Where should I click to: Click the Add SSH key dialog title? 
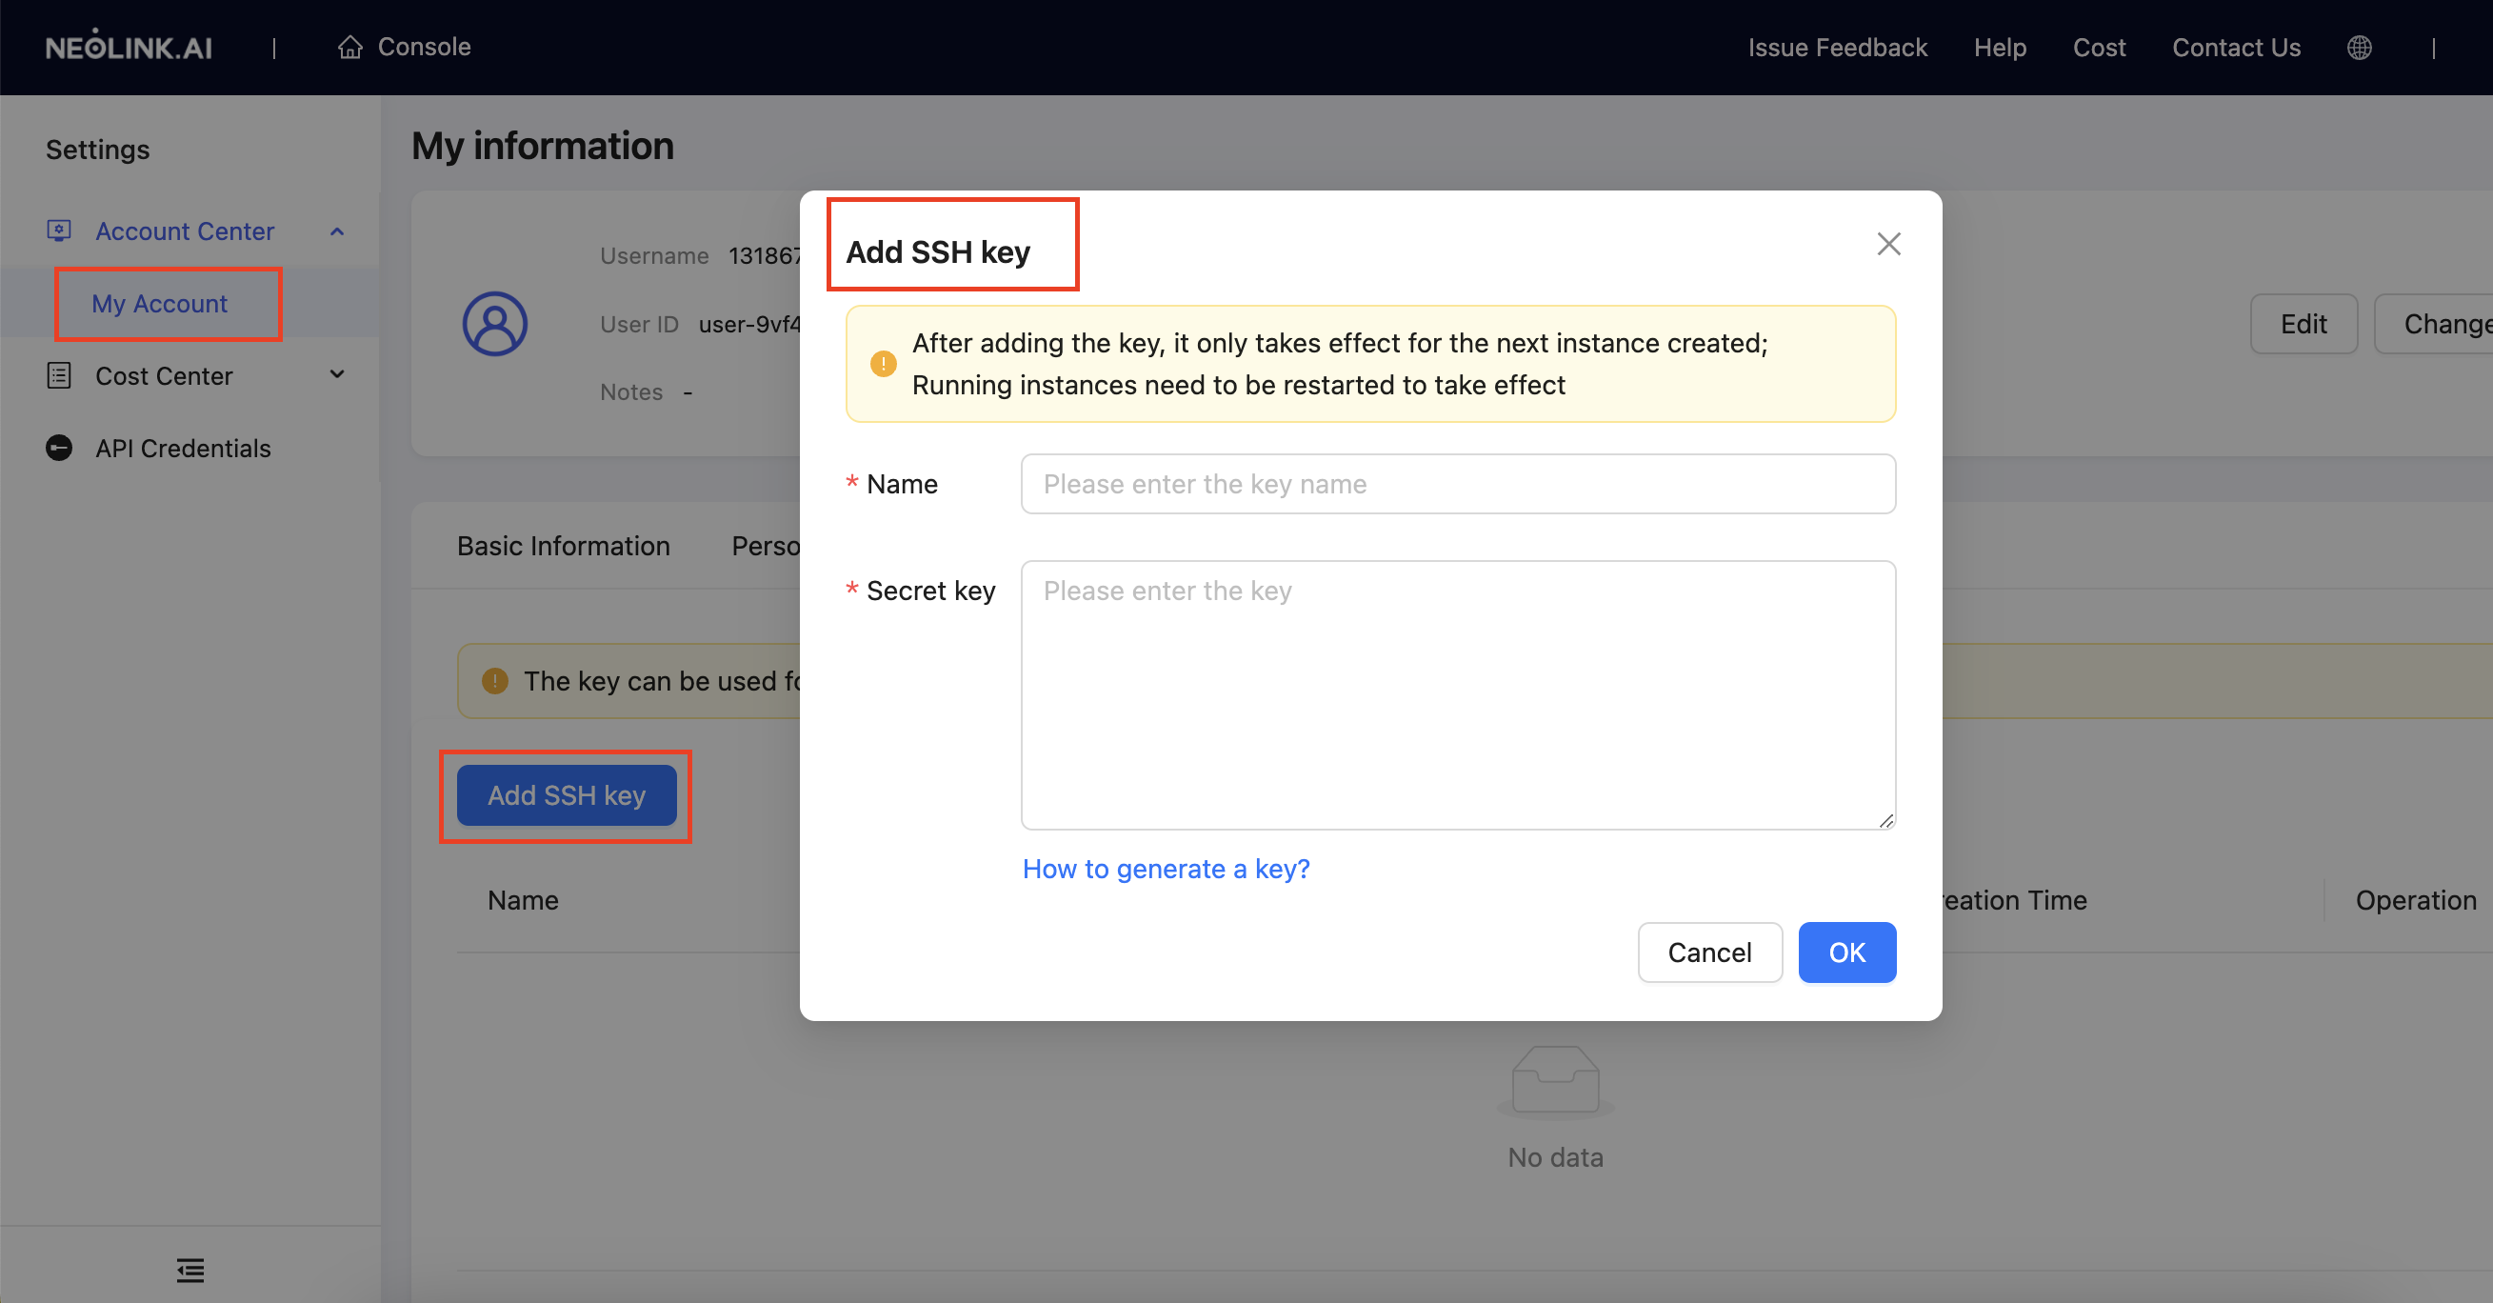pyautogui.click(x=938, y=251)
